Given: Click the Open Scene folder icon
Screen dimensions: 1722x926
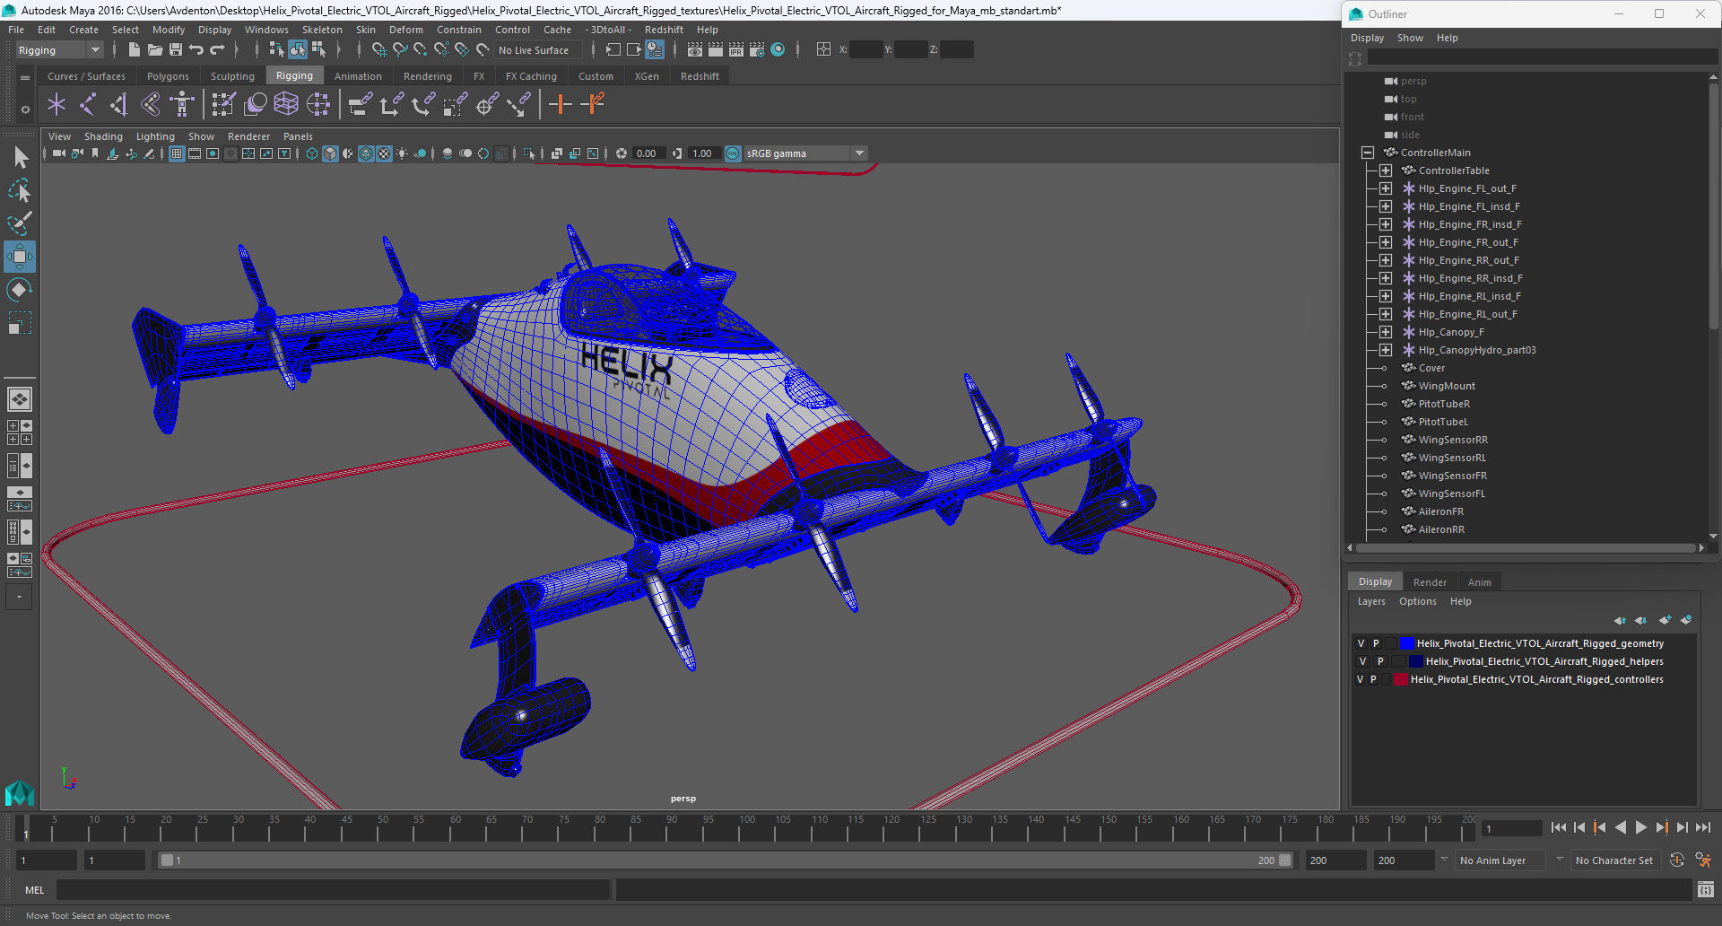Looking at the screenshot, I should [x=155, y=49].
